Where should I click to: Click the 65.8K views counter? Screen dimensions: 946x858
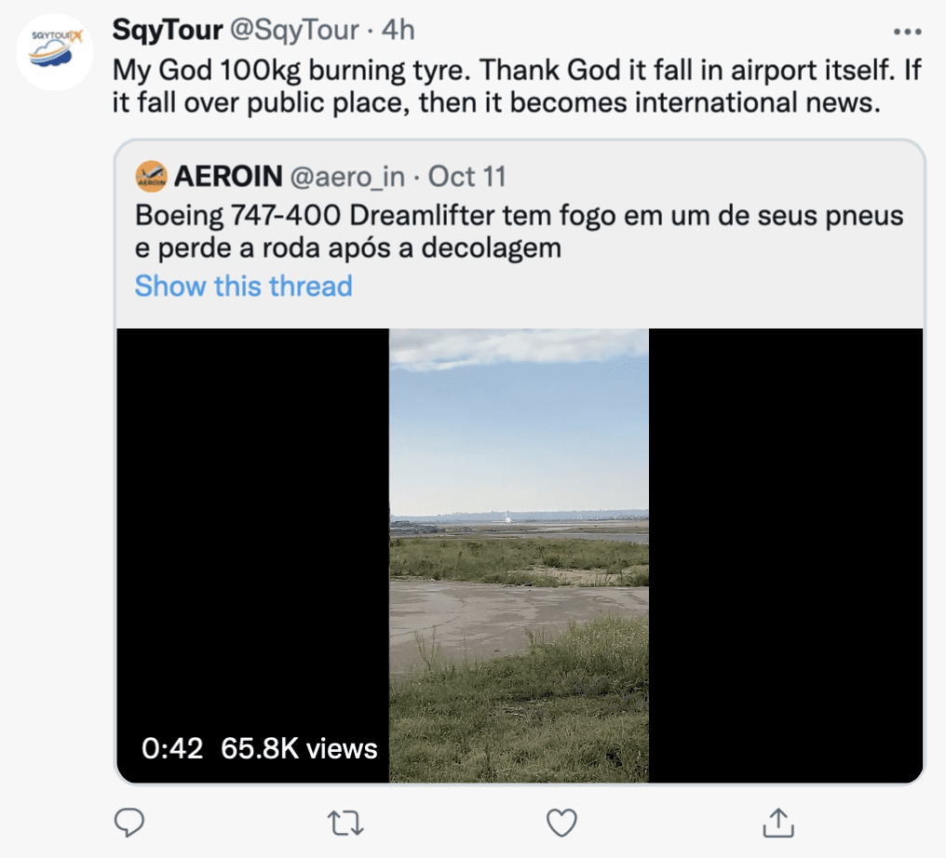coord(299,748)
